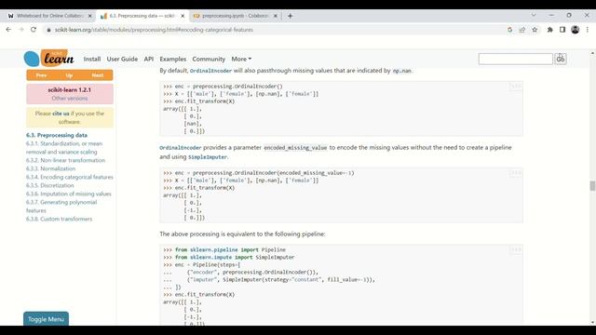Click the Prev navigation button

[41, 75]
